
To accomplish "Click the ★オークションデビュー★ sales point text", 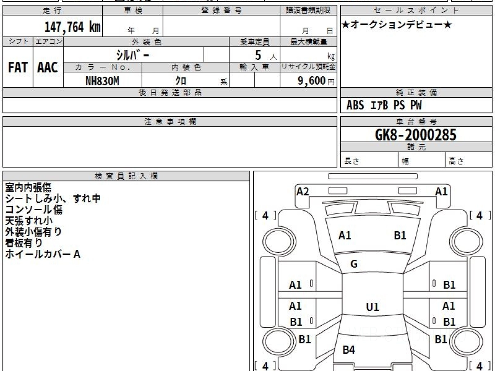I will point(397,25).
